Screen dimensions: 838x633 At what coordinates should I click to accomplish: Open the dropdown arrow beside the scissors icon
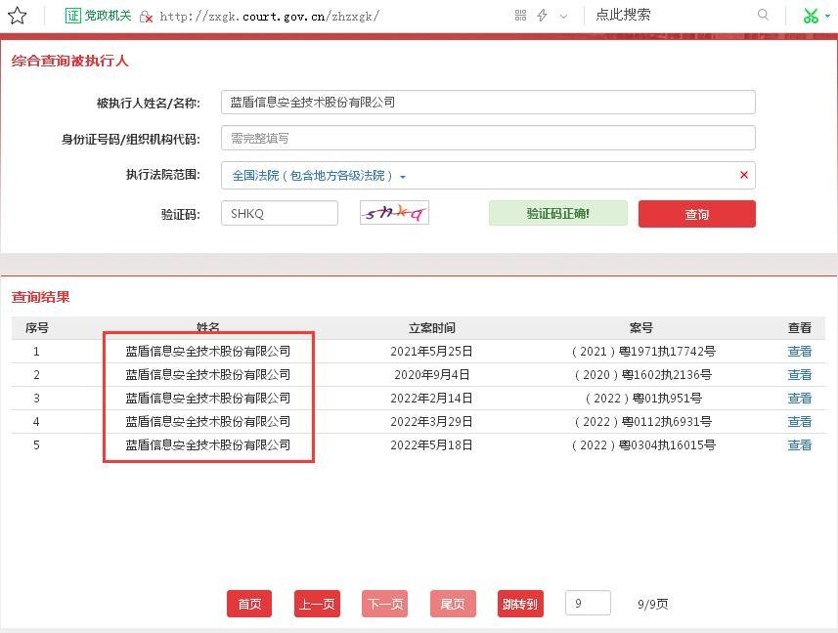click(x=828, y=16)
